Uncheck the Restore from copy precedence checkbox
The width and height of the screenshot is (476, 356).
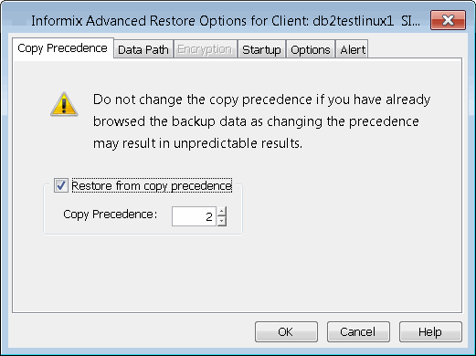pyautogui.click(x=60, y=185)
